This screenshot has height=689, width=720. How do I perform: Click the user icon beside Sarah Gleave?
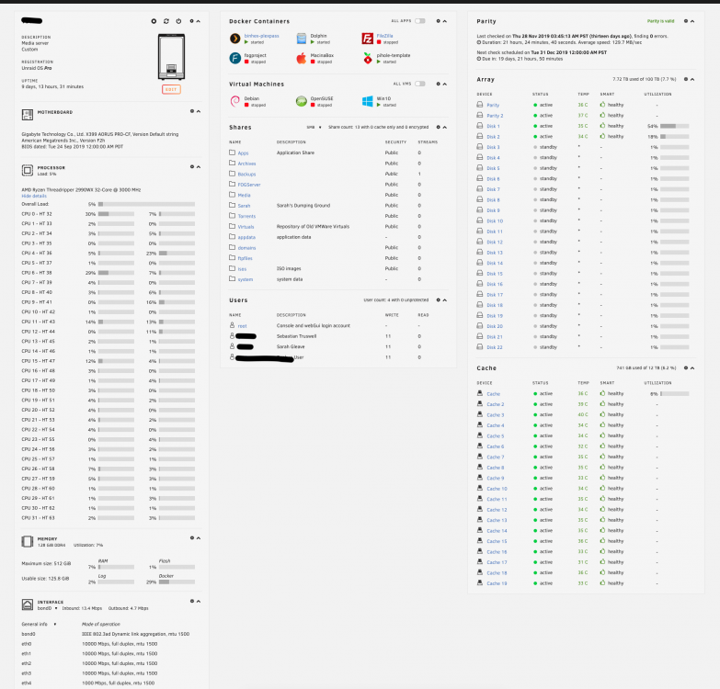click(x=232, y=346)
